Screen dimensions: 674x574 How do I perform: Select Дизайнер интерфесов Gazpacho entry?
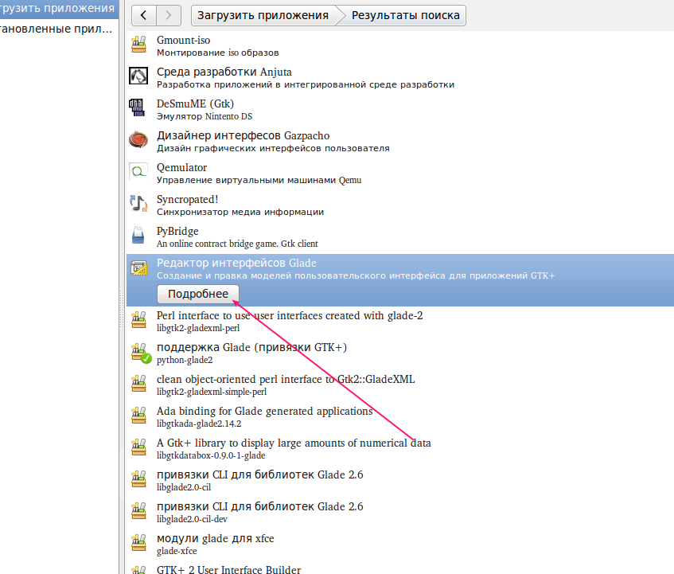[x=243, y=135]
